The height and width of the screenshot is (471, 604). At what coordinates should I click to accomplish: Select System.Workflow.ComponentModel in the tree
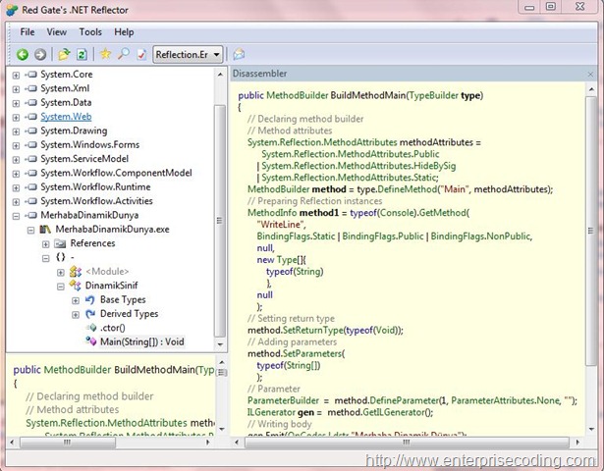tap(116, 173)
